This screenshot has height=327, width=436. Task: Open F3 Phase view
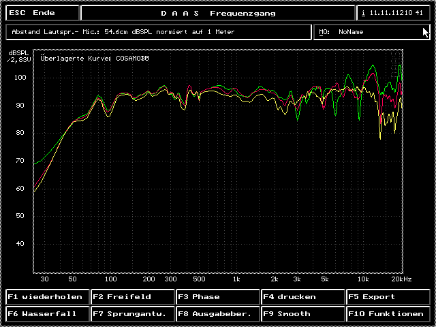[x=218, y=297]
